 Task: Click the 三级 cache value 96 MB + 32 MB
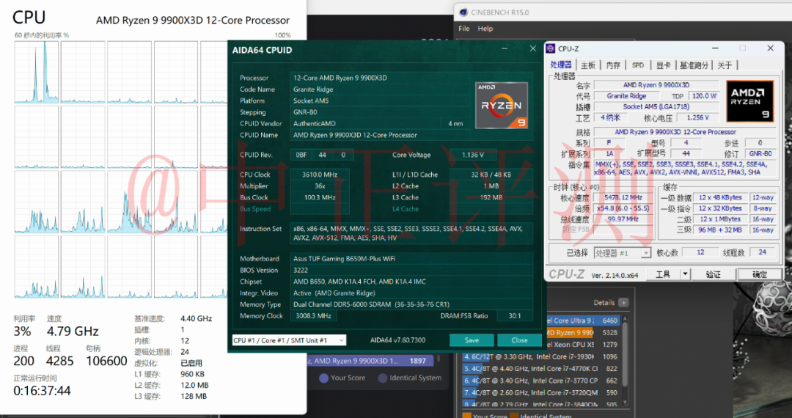(720, 230)
